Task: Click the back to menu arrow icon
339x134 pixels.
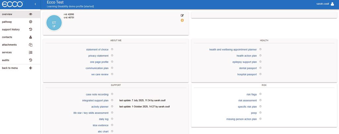Action: pos(30,68)
